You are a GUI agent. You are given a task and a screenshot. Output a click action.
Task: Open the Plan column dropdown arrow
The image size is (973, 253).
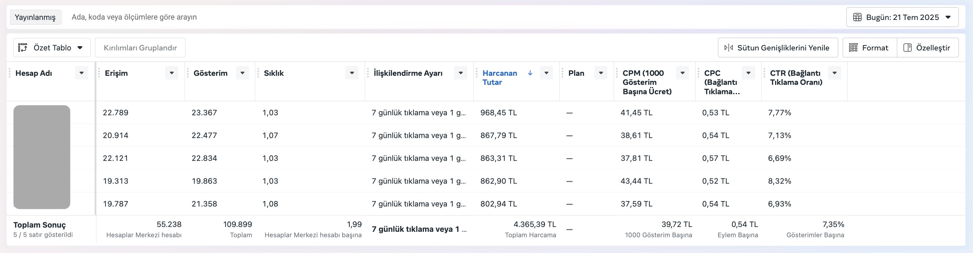(601, 73)
